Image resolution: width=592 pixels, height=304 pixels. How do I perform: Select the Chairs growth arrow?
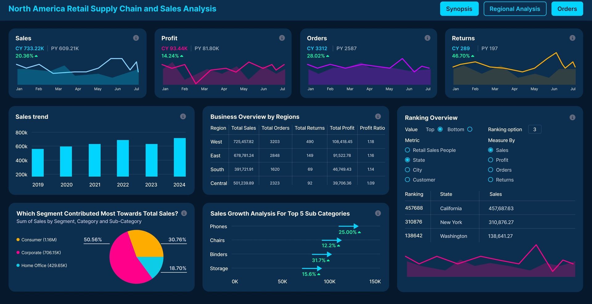tap(331, 240)
